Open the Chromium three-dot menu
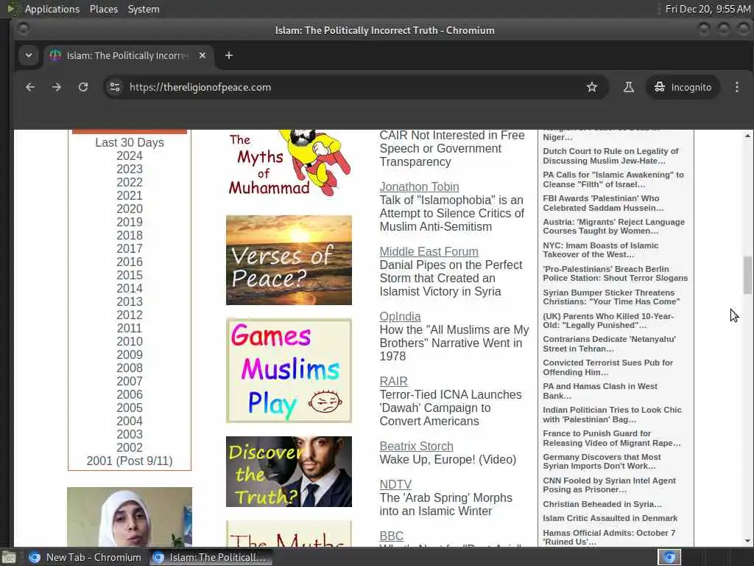This screenshot has height=566, width=754. (736, 87)
